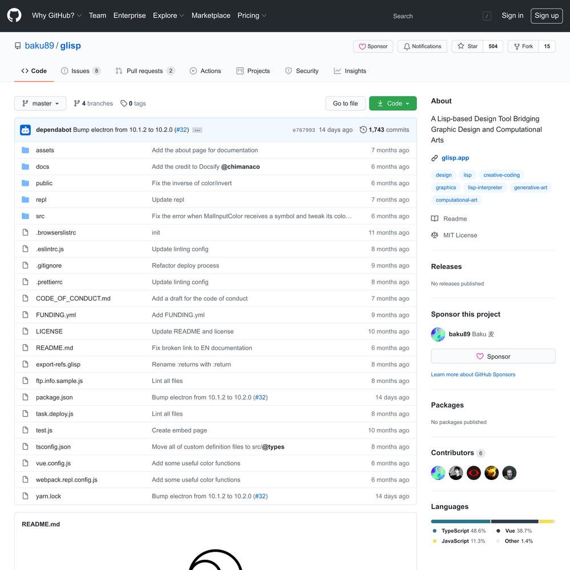Click the glisp.app link chain icon

pos(434,158)
